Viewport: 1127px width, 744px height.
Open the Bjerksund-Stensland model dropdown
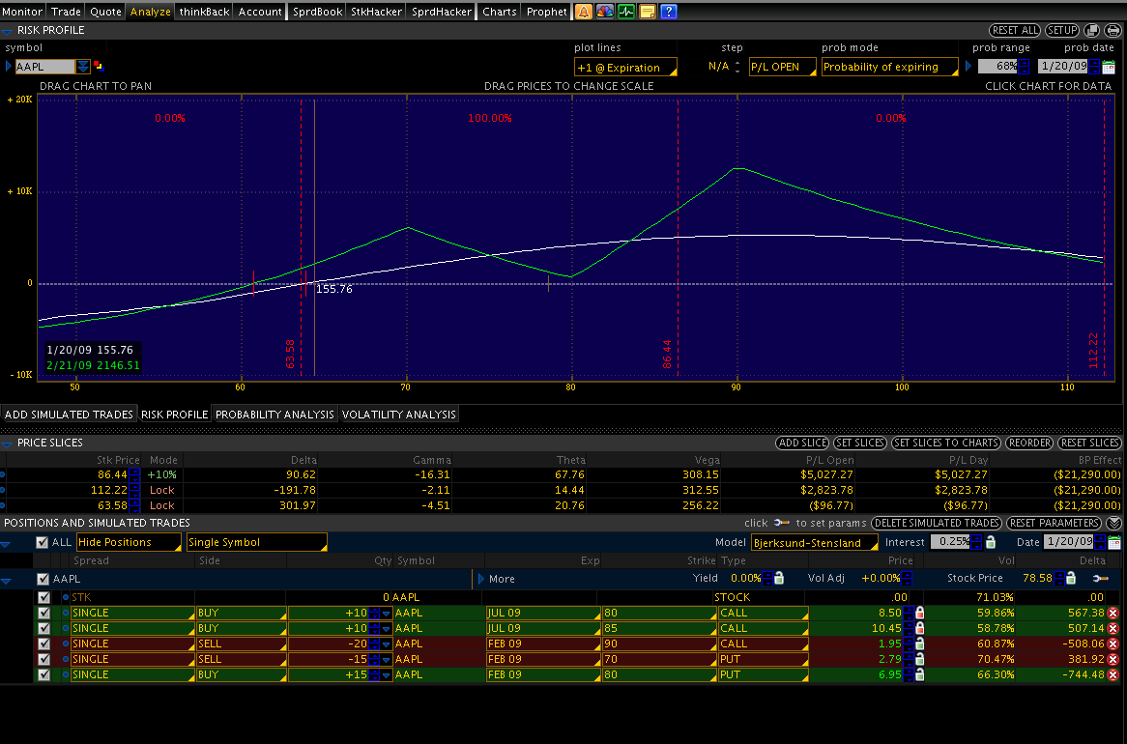[814, 543]
